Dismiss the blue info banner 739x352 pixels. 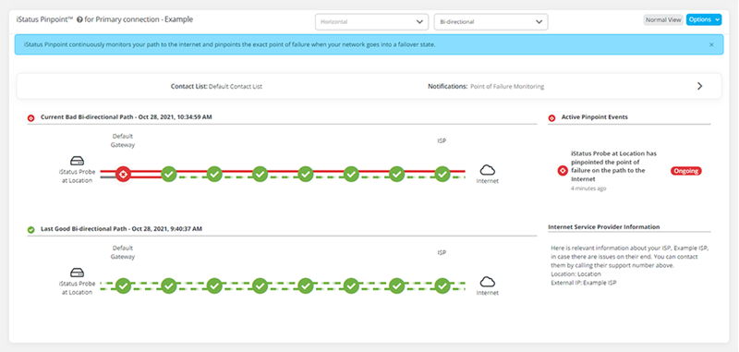(x=711, y=44)
